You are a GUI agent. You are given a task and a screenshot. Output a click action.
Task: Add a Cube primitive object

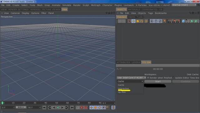click(183, 21)
